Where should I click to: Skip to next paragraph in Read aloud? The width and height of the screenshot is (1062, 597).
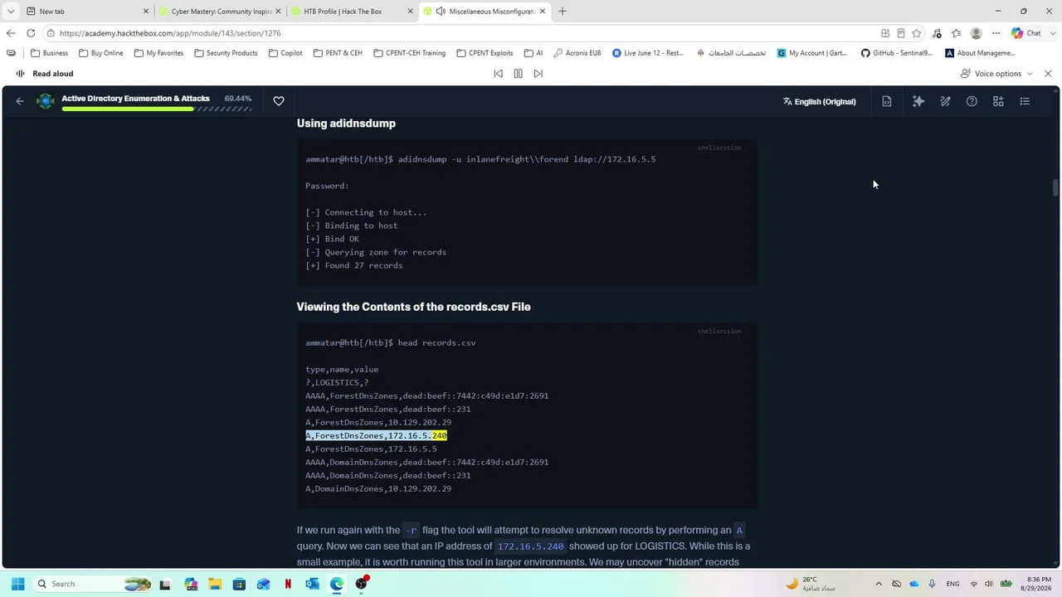tap(538, 74)
